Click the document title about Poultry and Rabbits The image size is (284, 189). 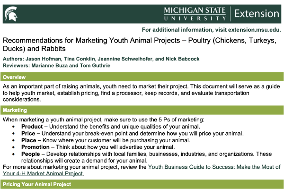(140, 45)
